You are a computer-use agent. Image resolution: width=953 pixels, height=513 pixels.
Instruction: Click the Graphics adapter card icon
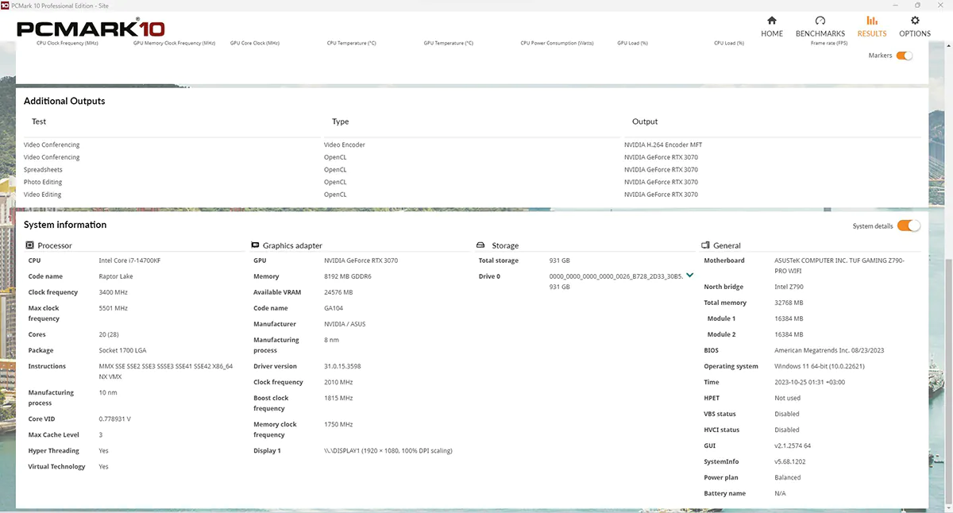pyautogui.click(x=255, y=245)
